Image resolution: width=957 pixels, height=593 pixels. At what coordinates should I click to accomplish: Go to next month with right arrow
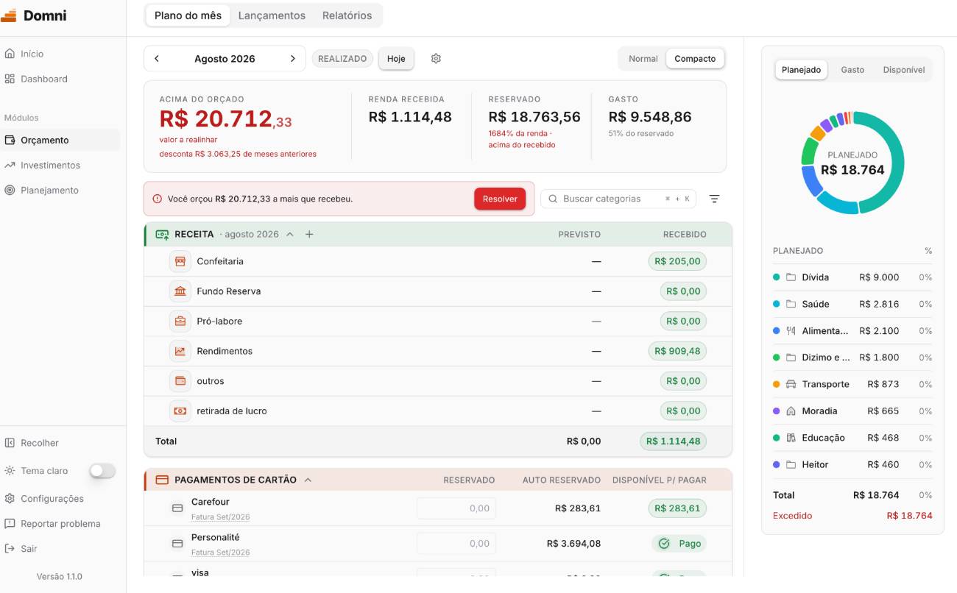[x=293, y=59]
